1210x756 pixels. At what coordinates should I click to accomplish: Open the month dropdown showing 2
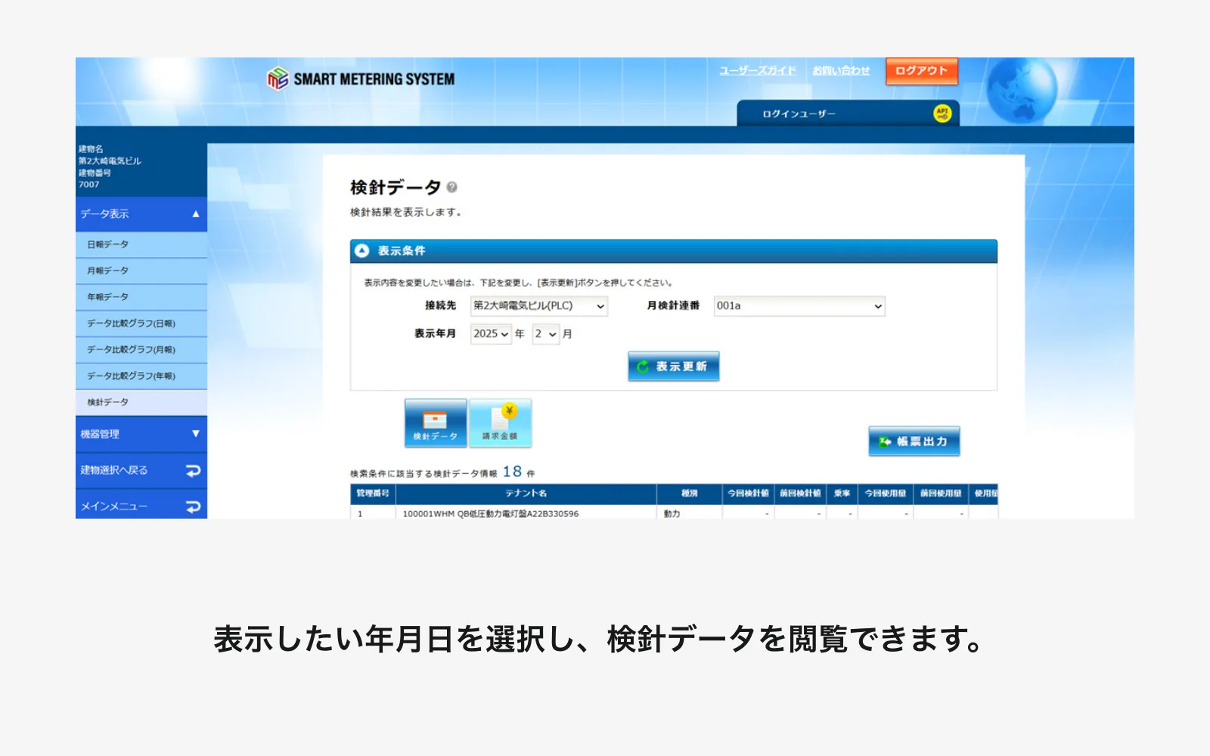545,334
